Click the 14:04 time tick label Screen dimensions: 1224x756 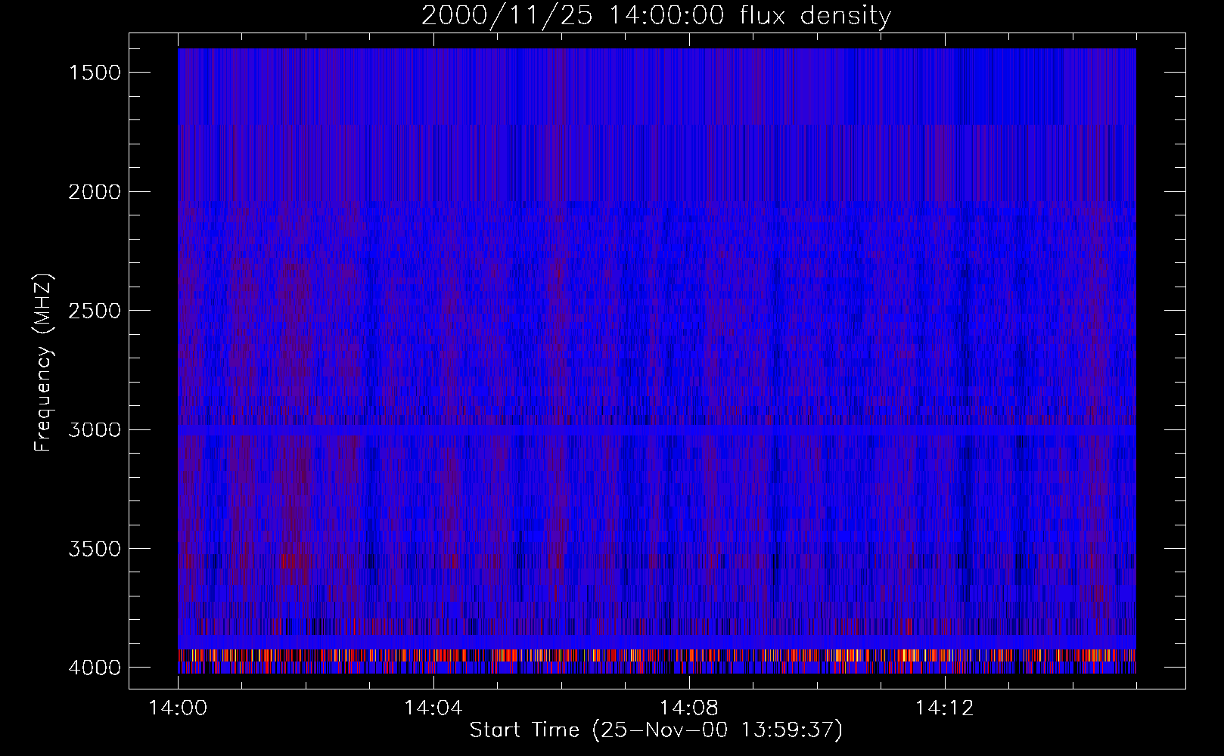coord(433,708)
